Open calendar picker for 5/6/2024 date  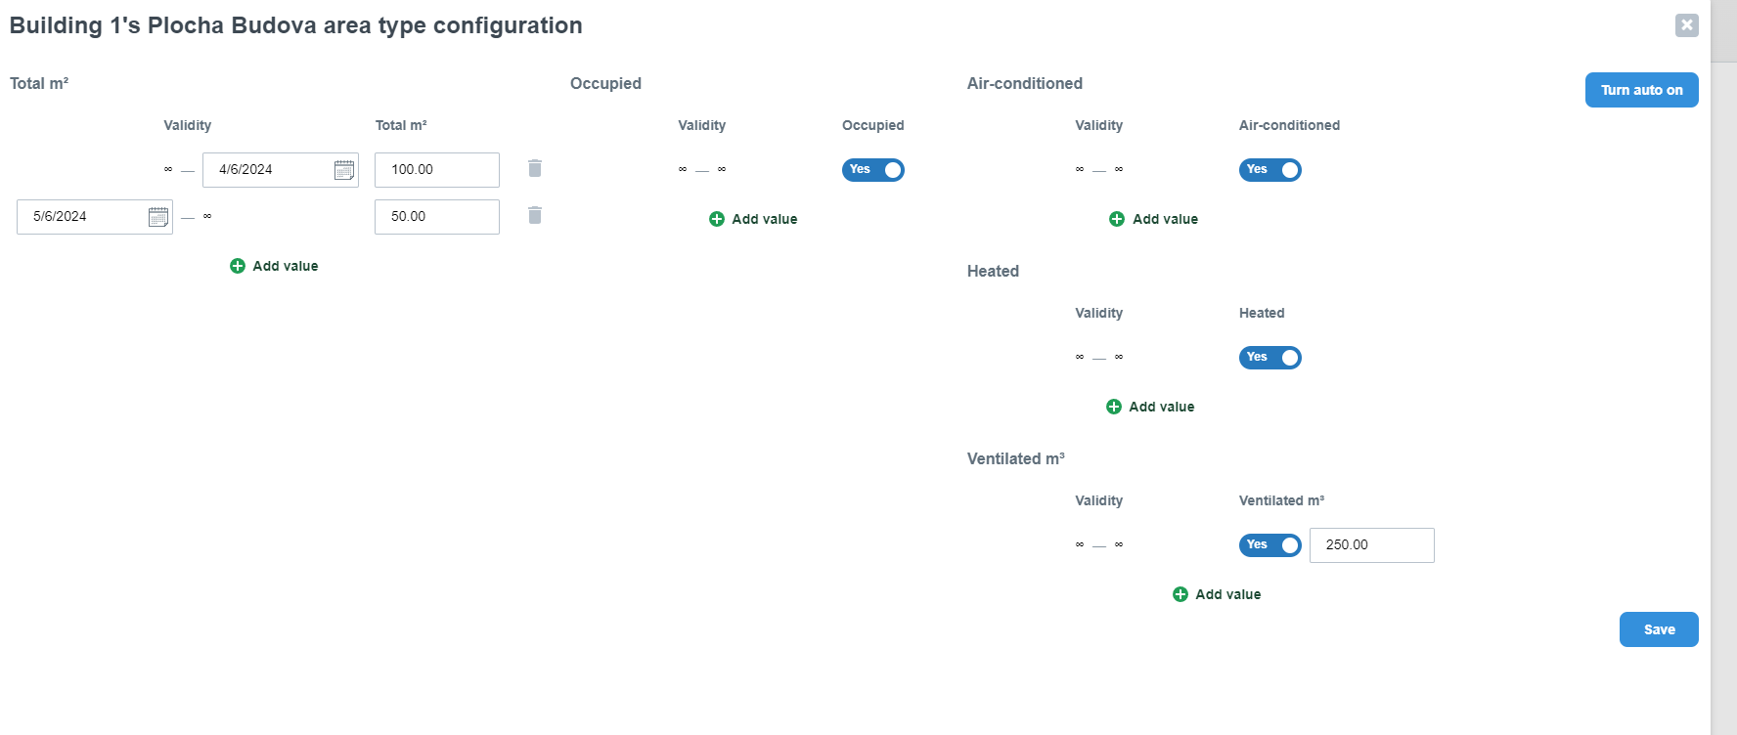(158, 217)
